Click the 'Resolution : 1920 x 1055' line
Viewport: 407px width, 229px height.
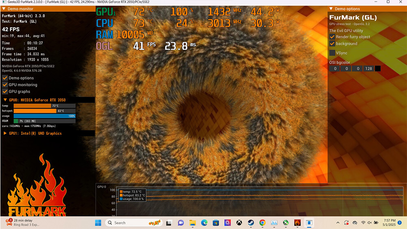coord(25,59)
